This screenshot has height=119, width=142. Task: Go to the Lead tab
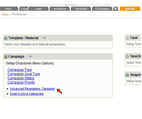pos(38,9)
